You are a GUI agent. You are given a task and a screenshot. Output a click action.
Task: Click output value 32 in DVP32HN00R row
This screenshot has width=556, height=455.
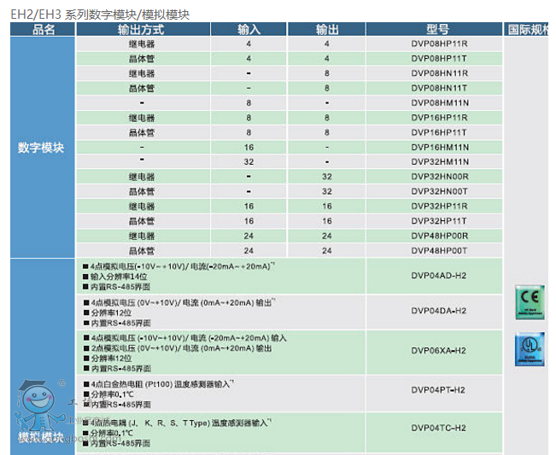point(326,177)
